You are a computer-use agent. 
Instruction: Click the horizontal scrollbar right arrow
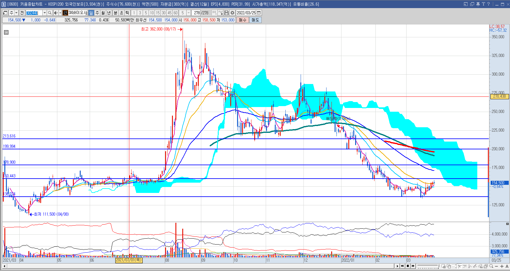click(397, 266)
